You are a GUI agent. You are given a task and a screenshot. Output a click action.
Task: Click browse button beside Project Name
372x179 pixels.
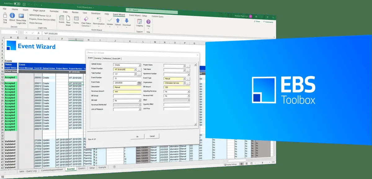point(188,66)
